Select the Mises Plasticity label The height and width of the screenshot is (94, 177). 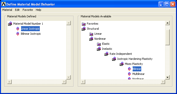click(134, 64)
